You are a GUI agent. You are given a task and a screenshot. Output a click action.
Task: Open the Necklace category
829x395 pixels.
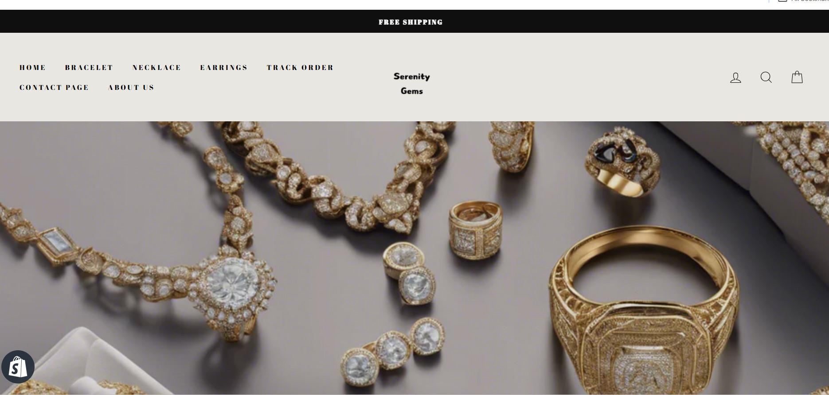tap(157, 67)
